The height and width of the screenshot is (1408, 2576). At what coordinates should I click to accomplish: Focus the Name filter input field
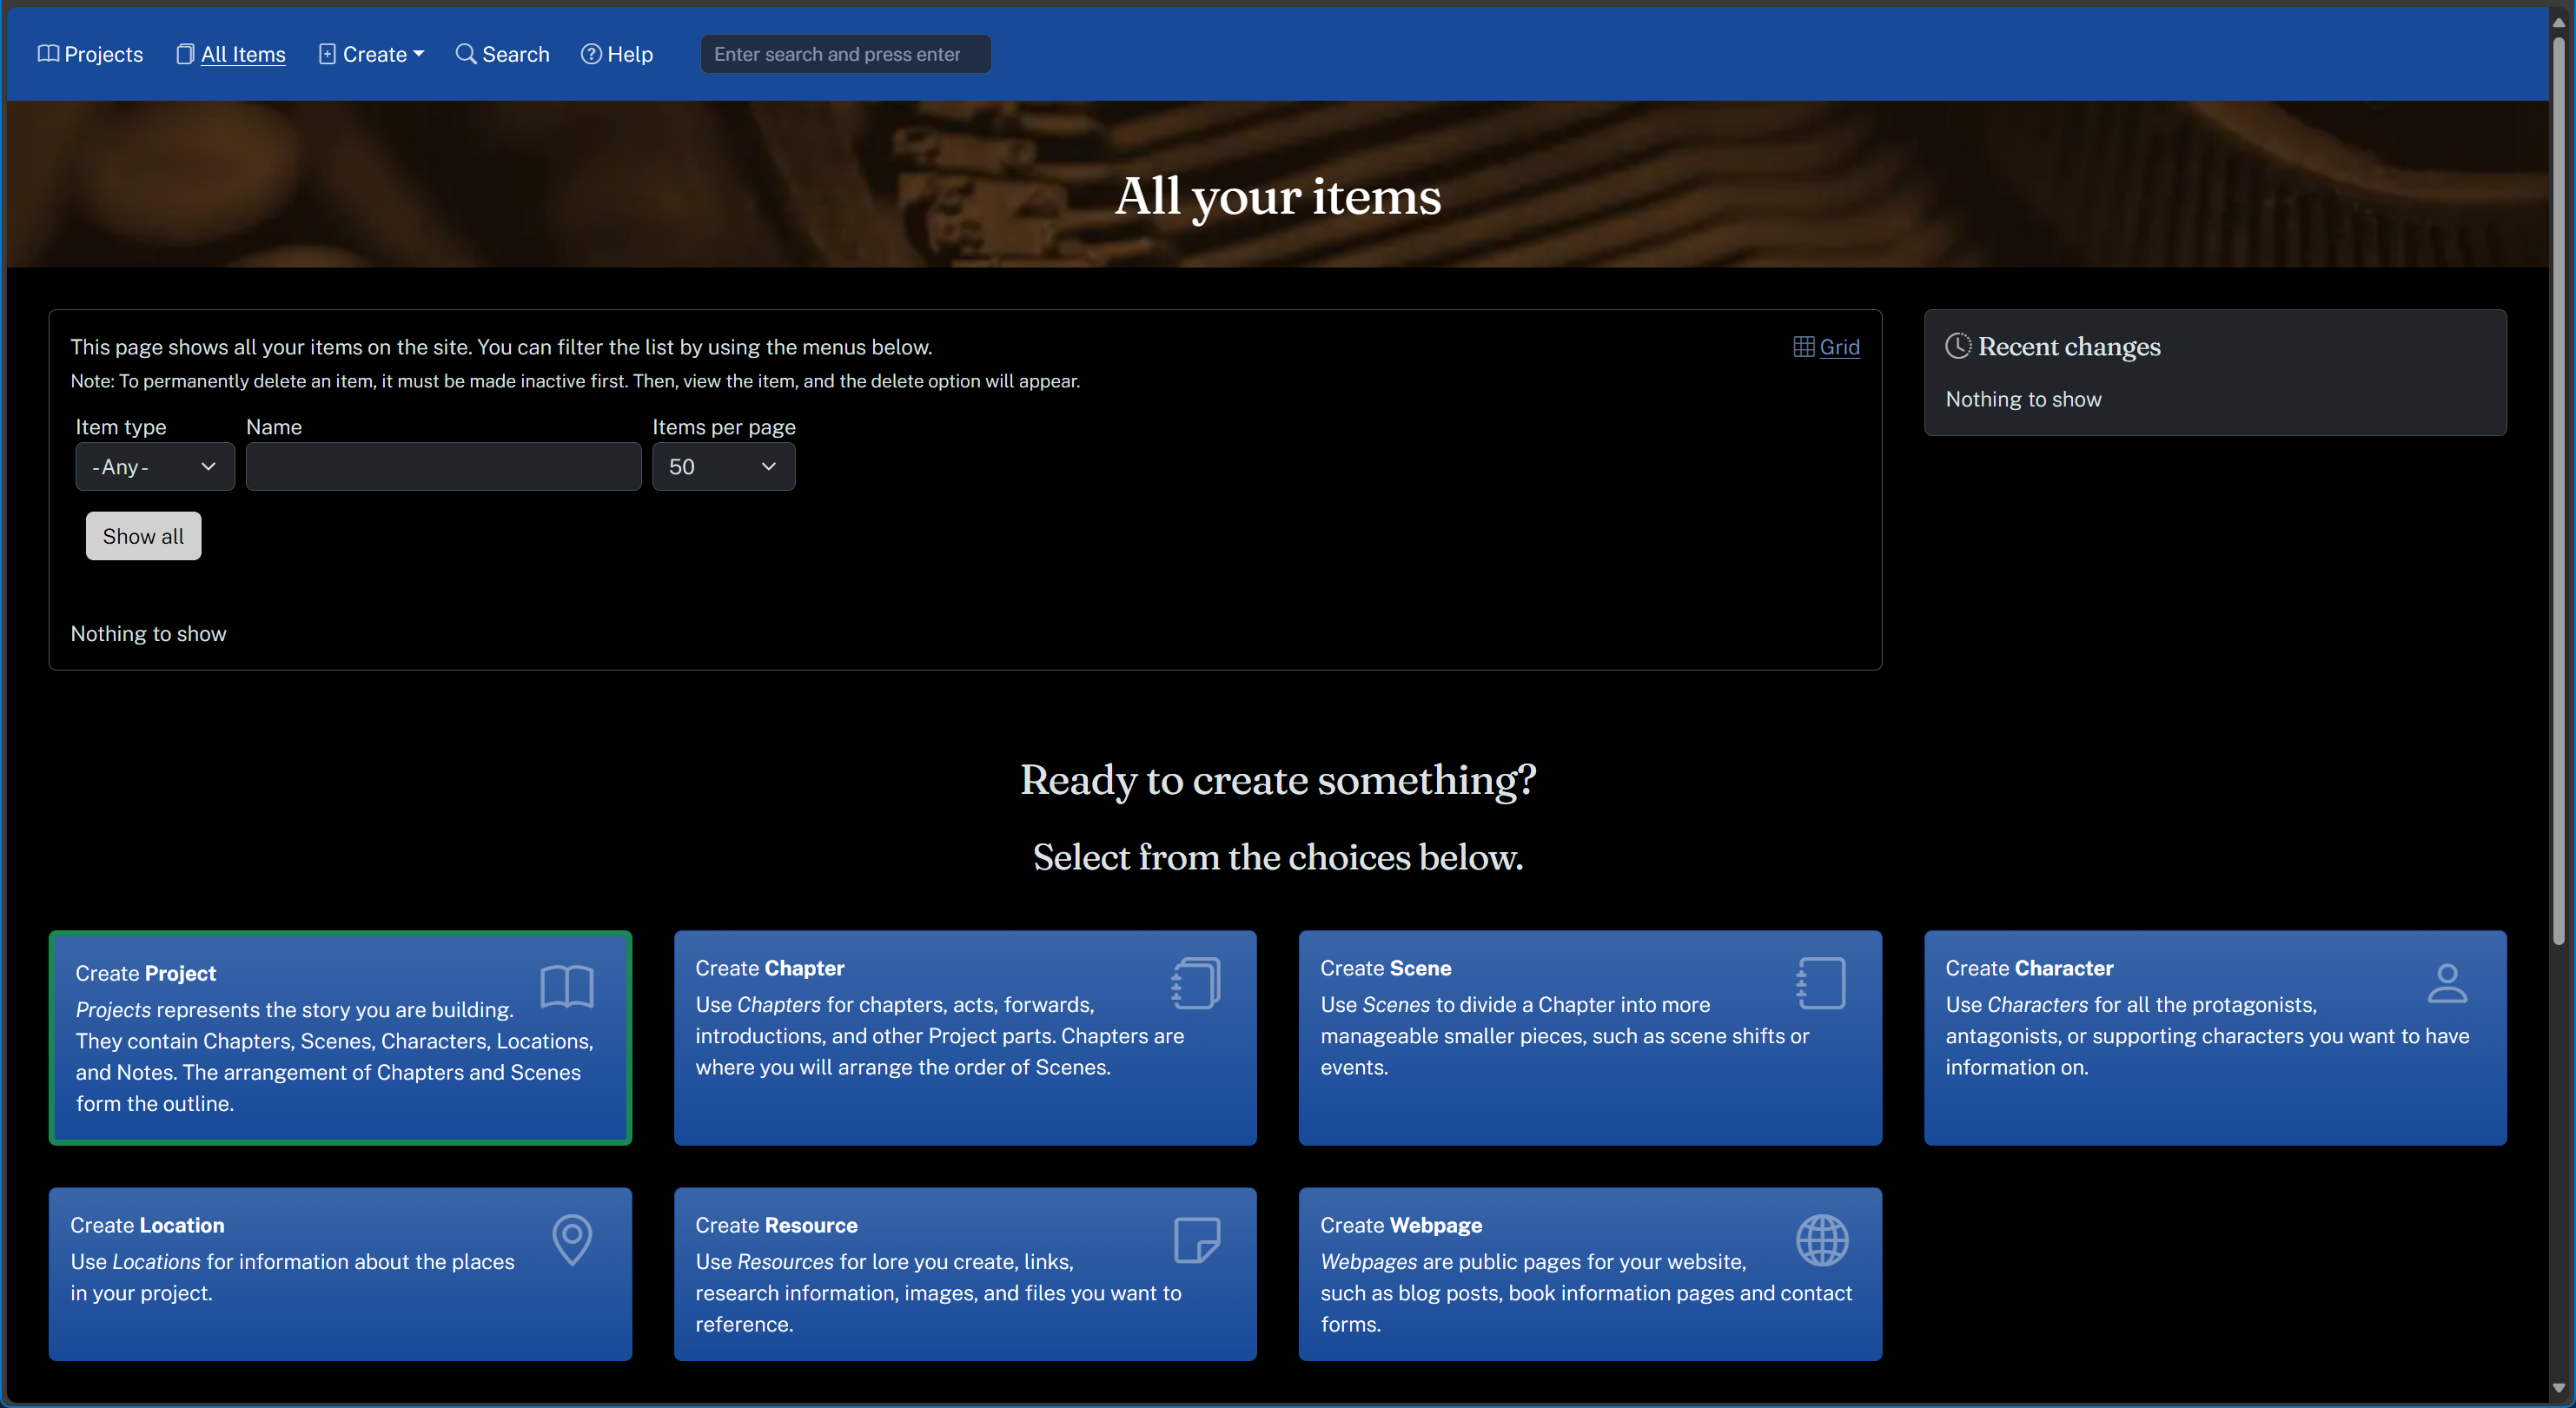coord(443,467)
